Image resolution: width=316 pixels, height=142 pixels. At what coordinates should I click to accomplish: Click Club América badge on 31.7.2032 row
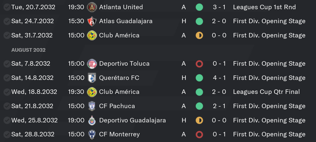click(92, 35)
